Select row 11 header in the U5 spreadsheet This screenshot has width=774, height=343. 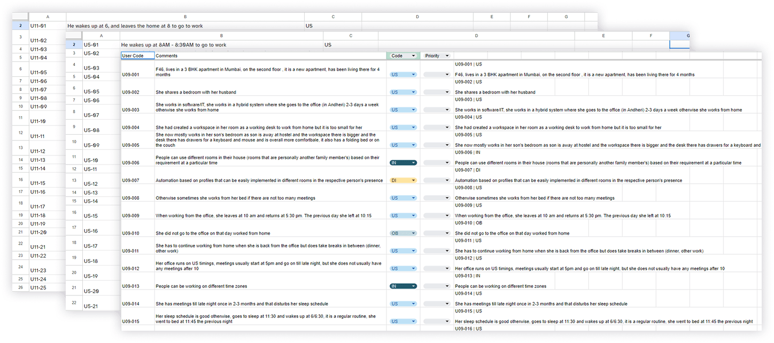pyautogui.click(x=74, y=157)
